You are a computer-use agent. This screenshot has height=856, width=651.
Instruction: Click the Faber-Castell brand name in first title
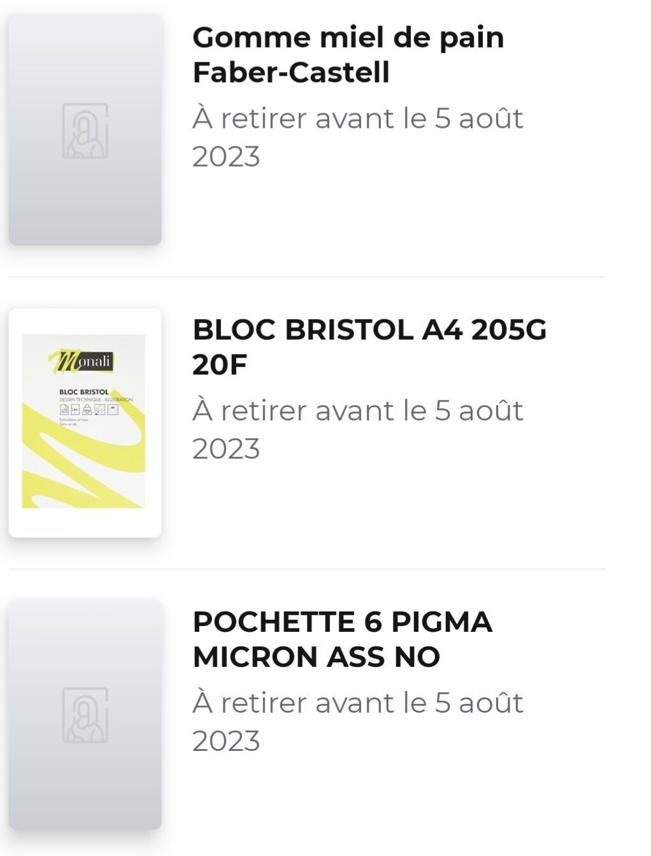pyautogui.click(x=291, y=72)
